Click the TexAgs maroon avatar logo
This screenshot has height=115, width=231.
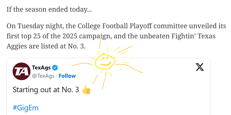click(x=21, y=71)
